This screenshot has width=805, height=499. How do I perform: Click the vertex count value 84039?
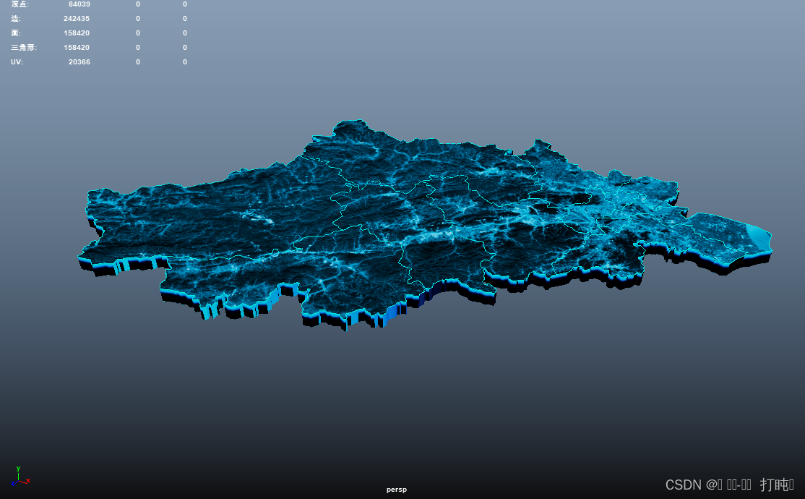click(79, 4)
